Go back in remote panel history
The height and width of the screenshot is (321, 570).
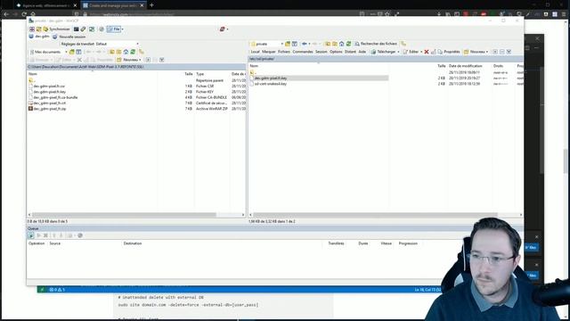[305, 44]
